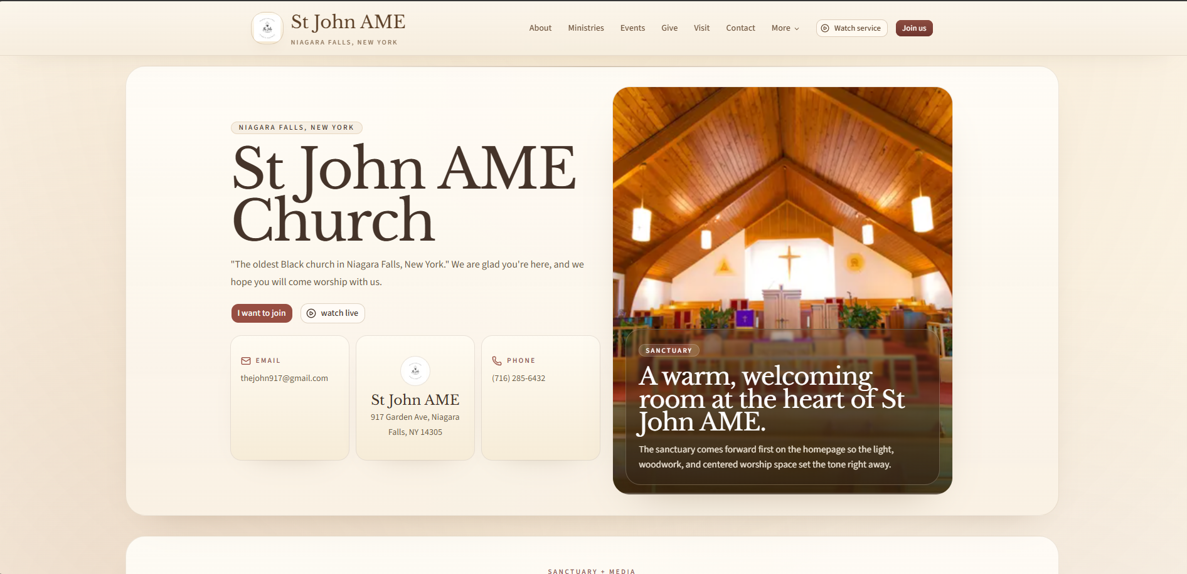Screen dimensions: 1187x574
Task: Click the phone handset icon
Action: (x=497, y=360)
